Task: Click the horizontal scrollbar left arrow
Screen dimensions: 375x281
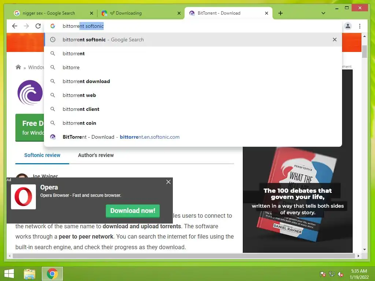Action: click(10, 256)
